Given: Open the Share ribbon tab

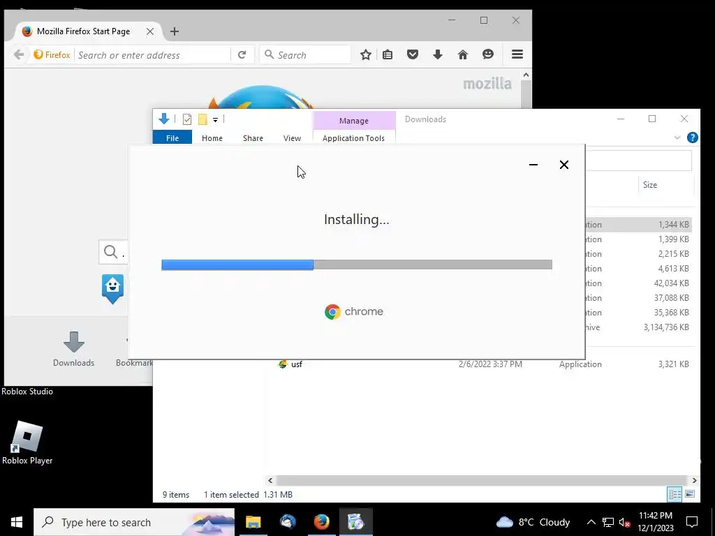Looking at the screenshot, I should click(253, 138).
